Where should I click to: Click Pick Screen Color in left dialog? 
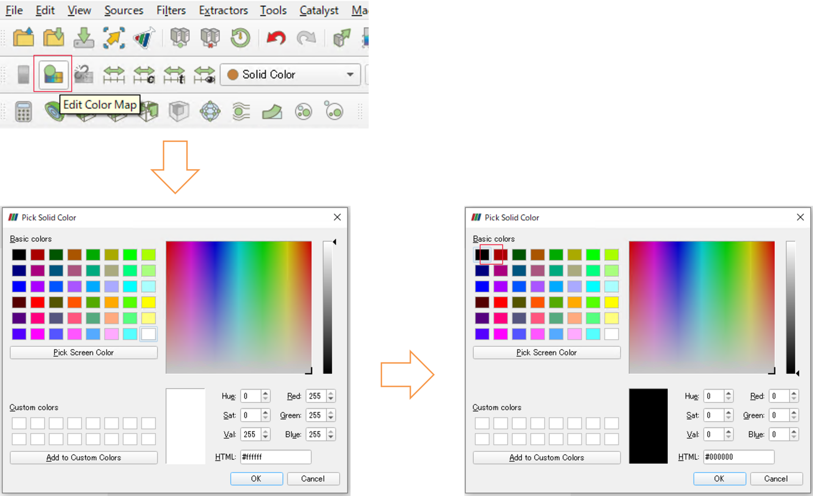[x=84, y=352]
